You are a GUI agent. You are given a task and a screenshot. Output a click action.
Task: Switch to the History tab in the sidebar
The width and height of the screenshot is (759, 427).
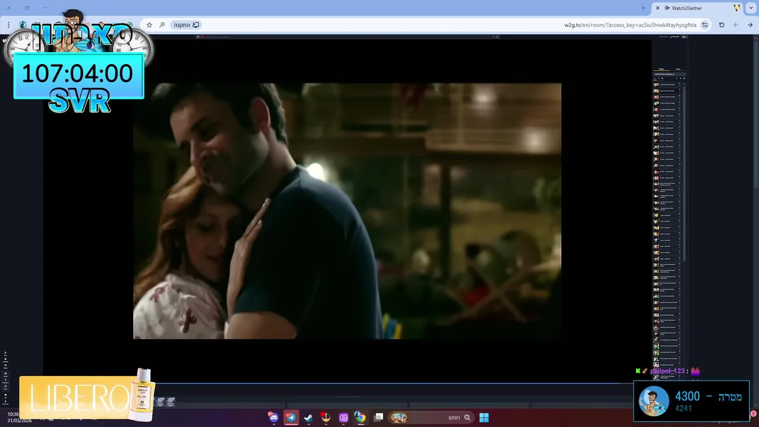[678, 69]
